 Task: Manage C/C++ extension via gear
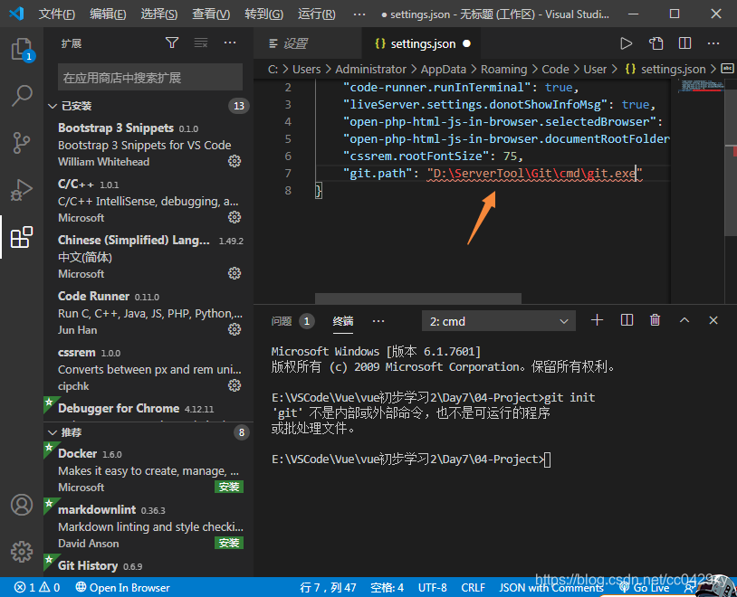234,217
